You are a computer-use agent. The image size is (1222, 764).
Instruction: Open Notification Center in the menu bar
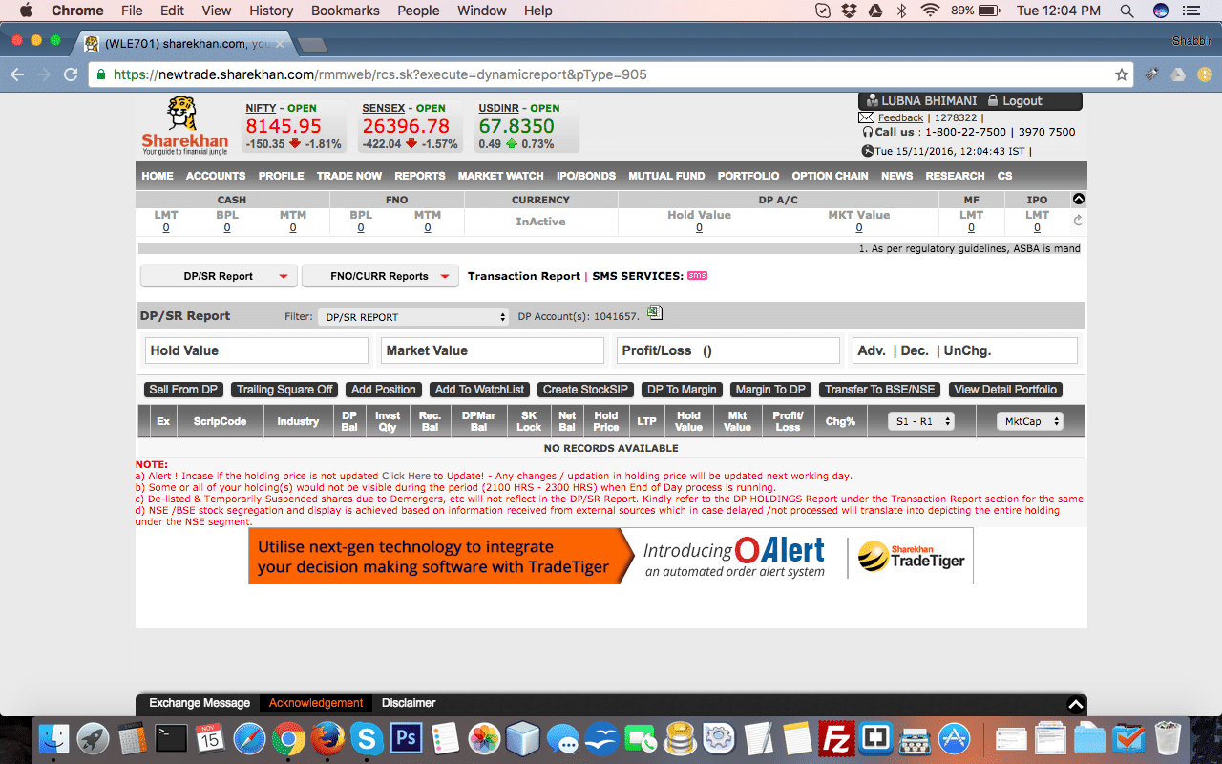pos(1190,11)
